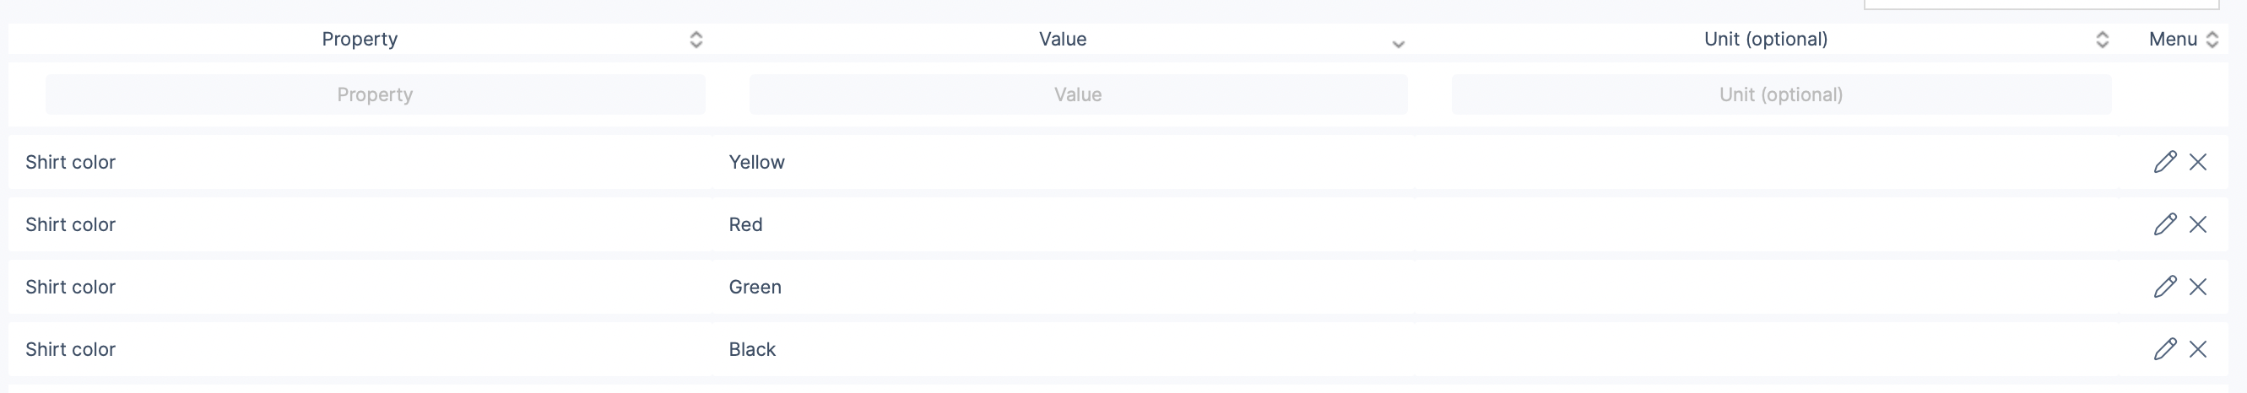Delete the Black shirt color row
Viewport: 2247px width, 393px height.
[x=2197, y=349]
